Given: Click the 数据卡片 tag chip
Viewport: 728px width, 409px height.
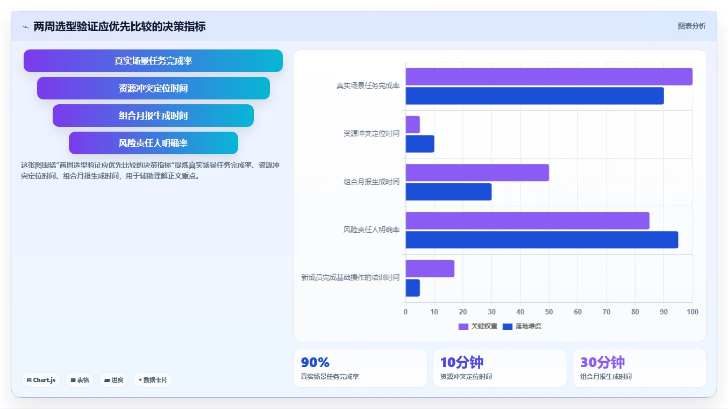Looking at the screenshot, I should [x=153, y=380].
